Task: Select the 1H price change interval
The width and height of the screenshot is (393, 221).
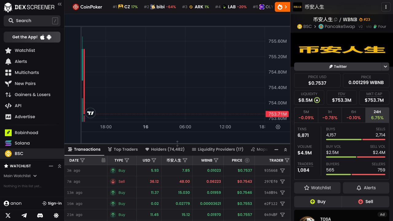Action: (330, 115)
